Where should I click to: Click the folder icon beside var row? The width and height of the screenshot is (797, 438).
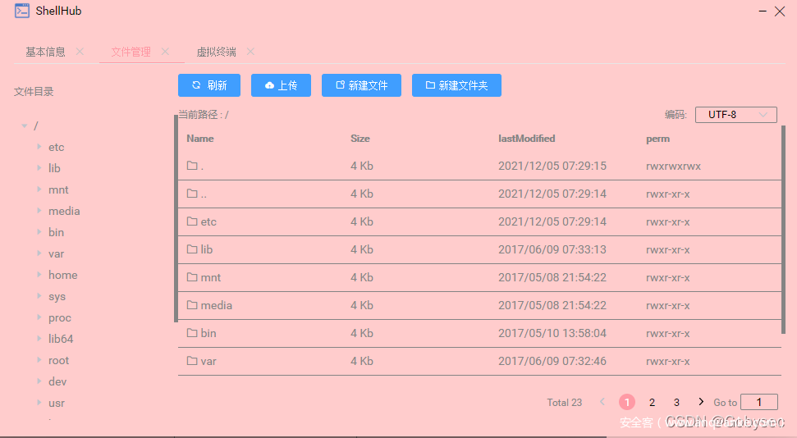pos(192,361)
